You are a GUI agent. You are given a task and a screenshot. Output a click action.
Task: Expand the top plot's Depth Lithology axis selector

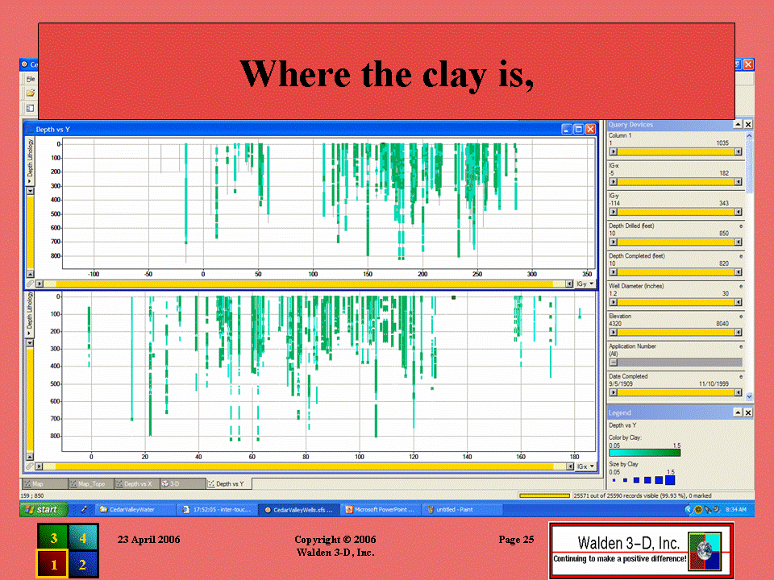coord(31,184)
